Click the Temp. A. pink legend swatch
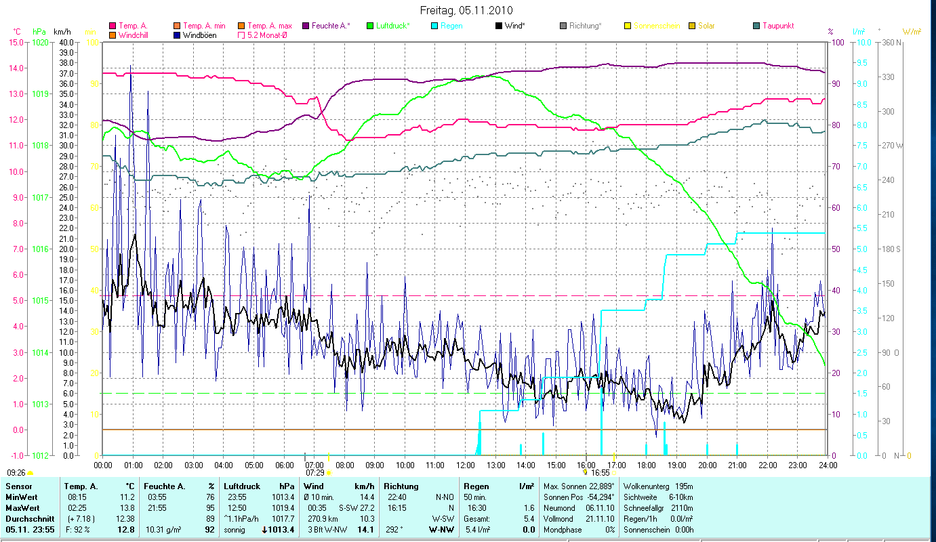 [113, 26]
